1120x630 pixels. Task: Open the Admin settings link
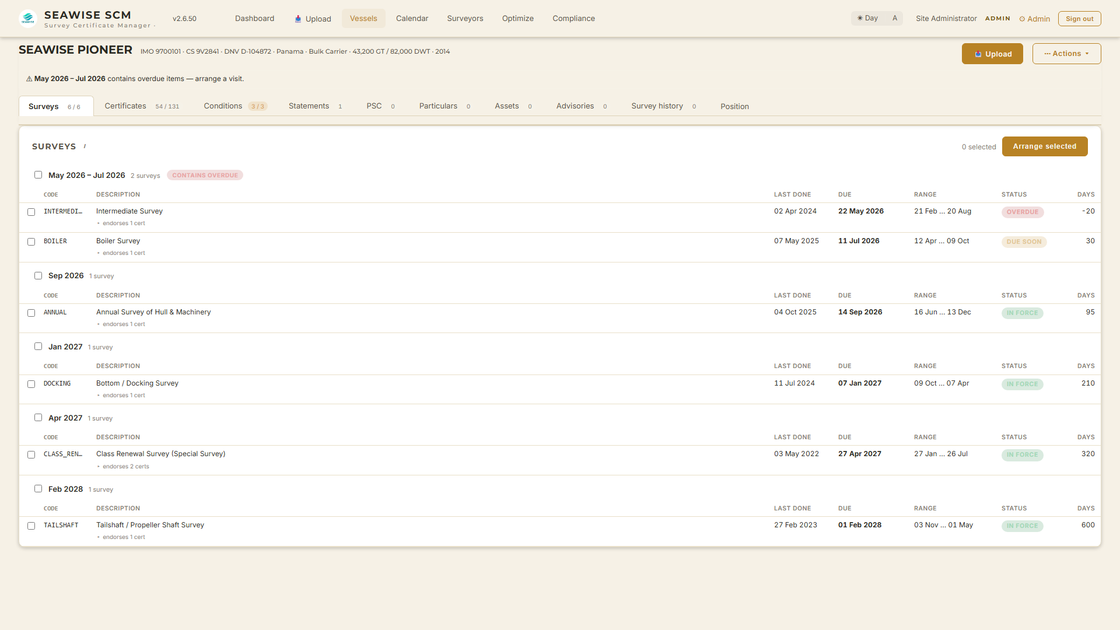point(1034,19)
